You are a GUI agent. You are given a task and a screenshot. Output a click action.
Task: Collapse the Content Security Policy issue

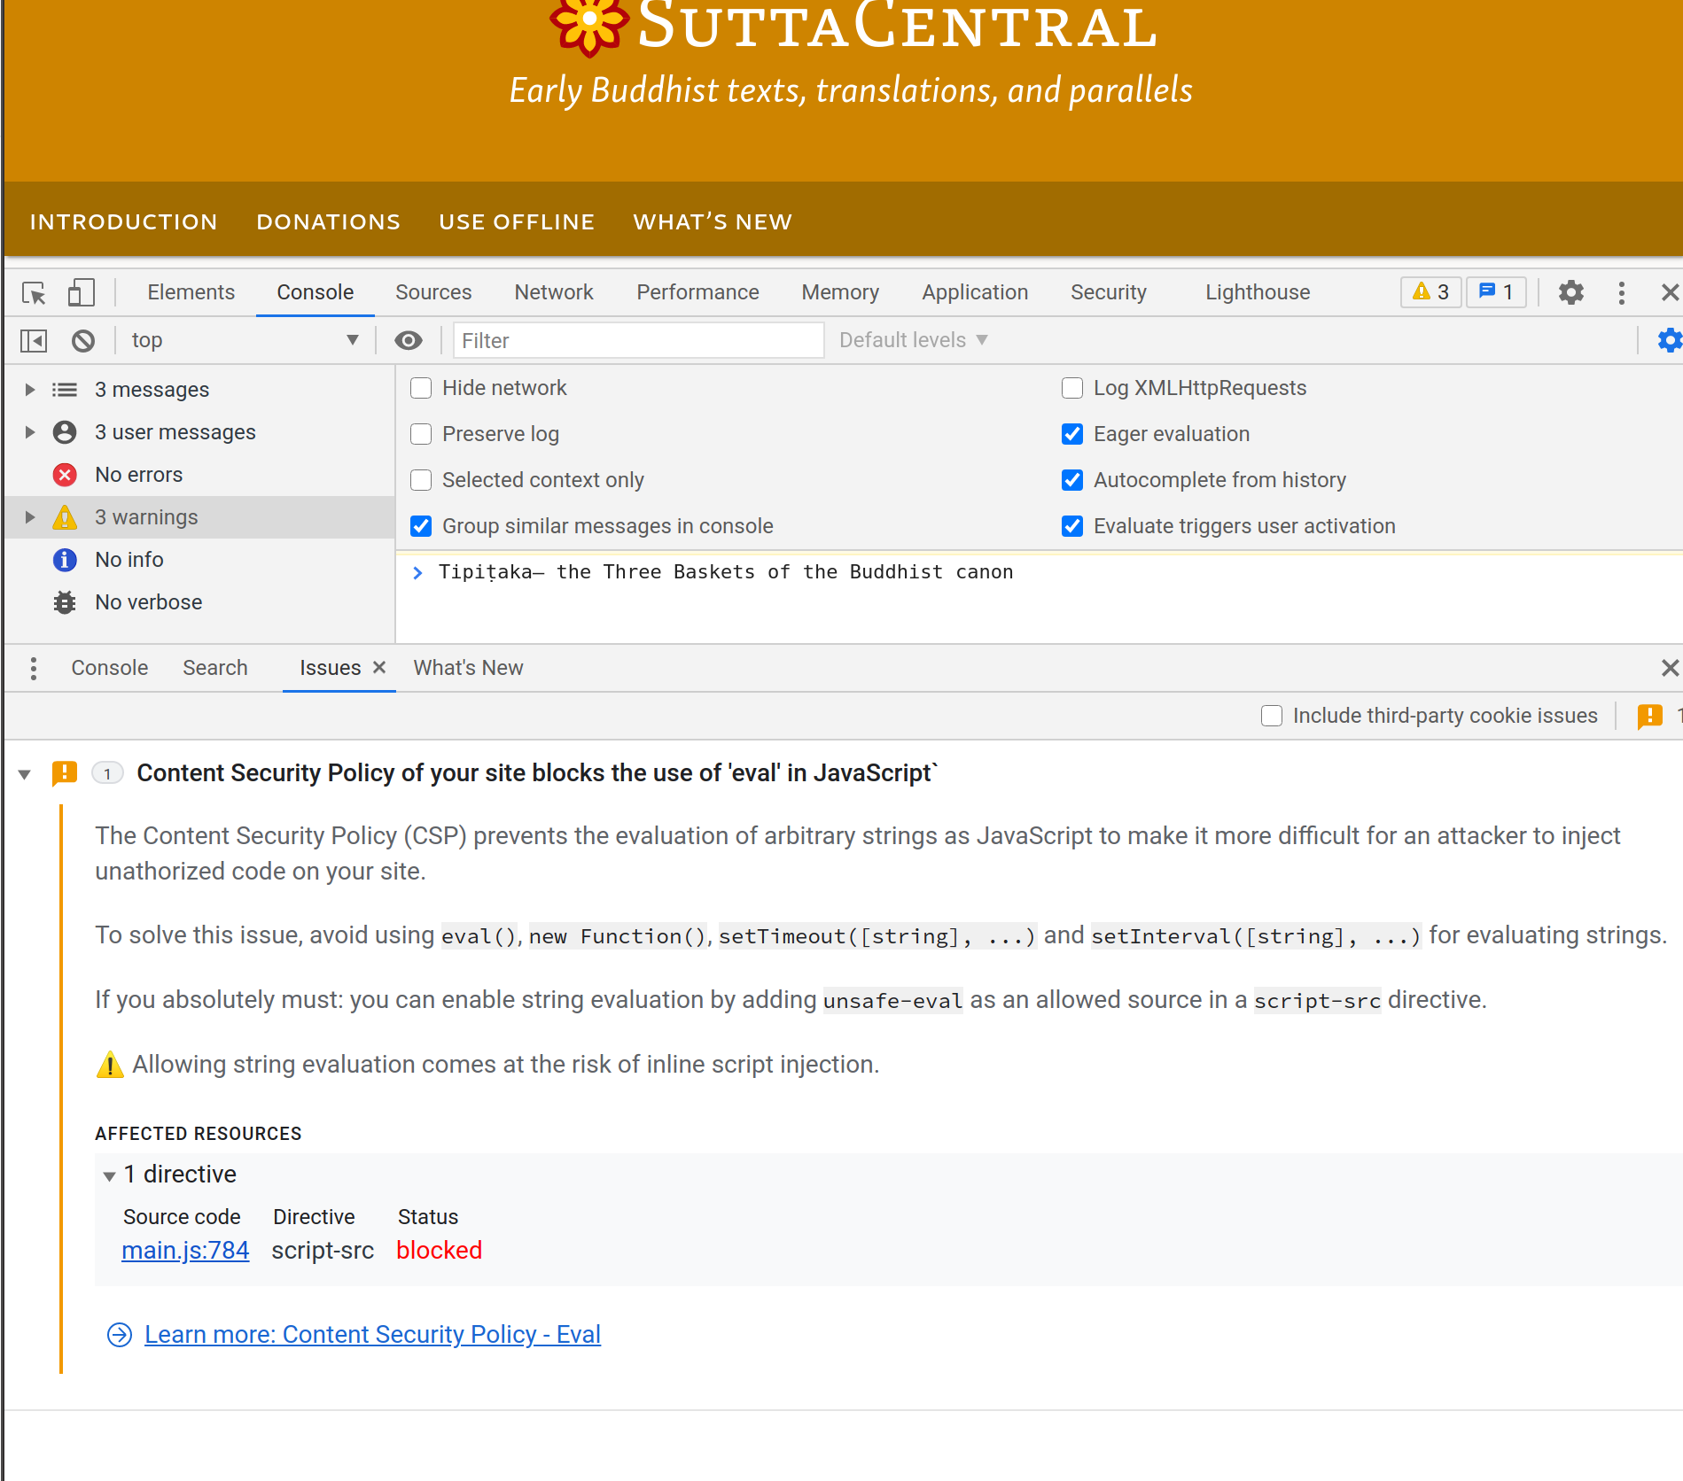coord(25,774)
